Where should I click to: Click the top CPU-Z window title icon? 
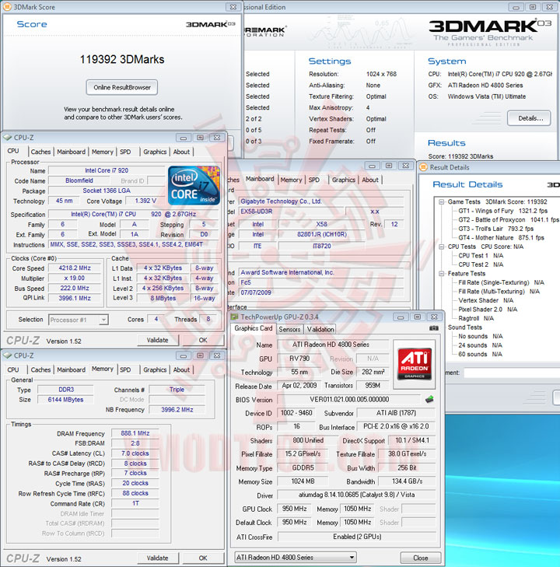click(8, 138)
